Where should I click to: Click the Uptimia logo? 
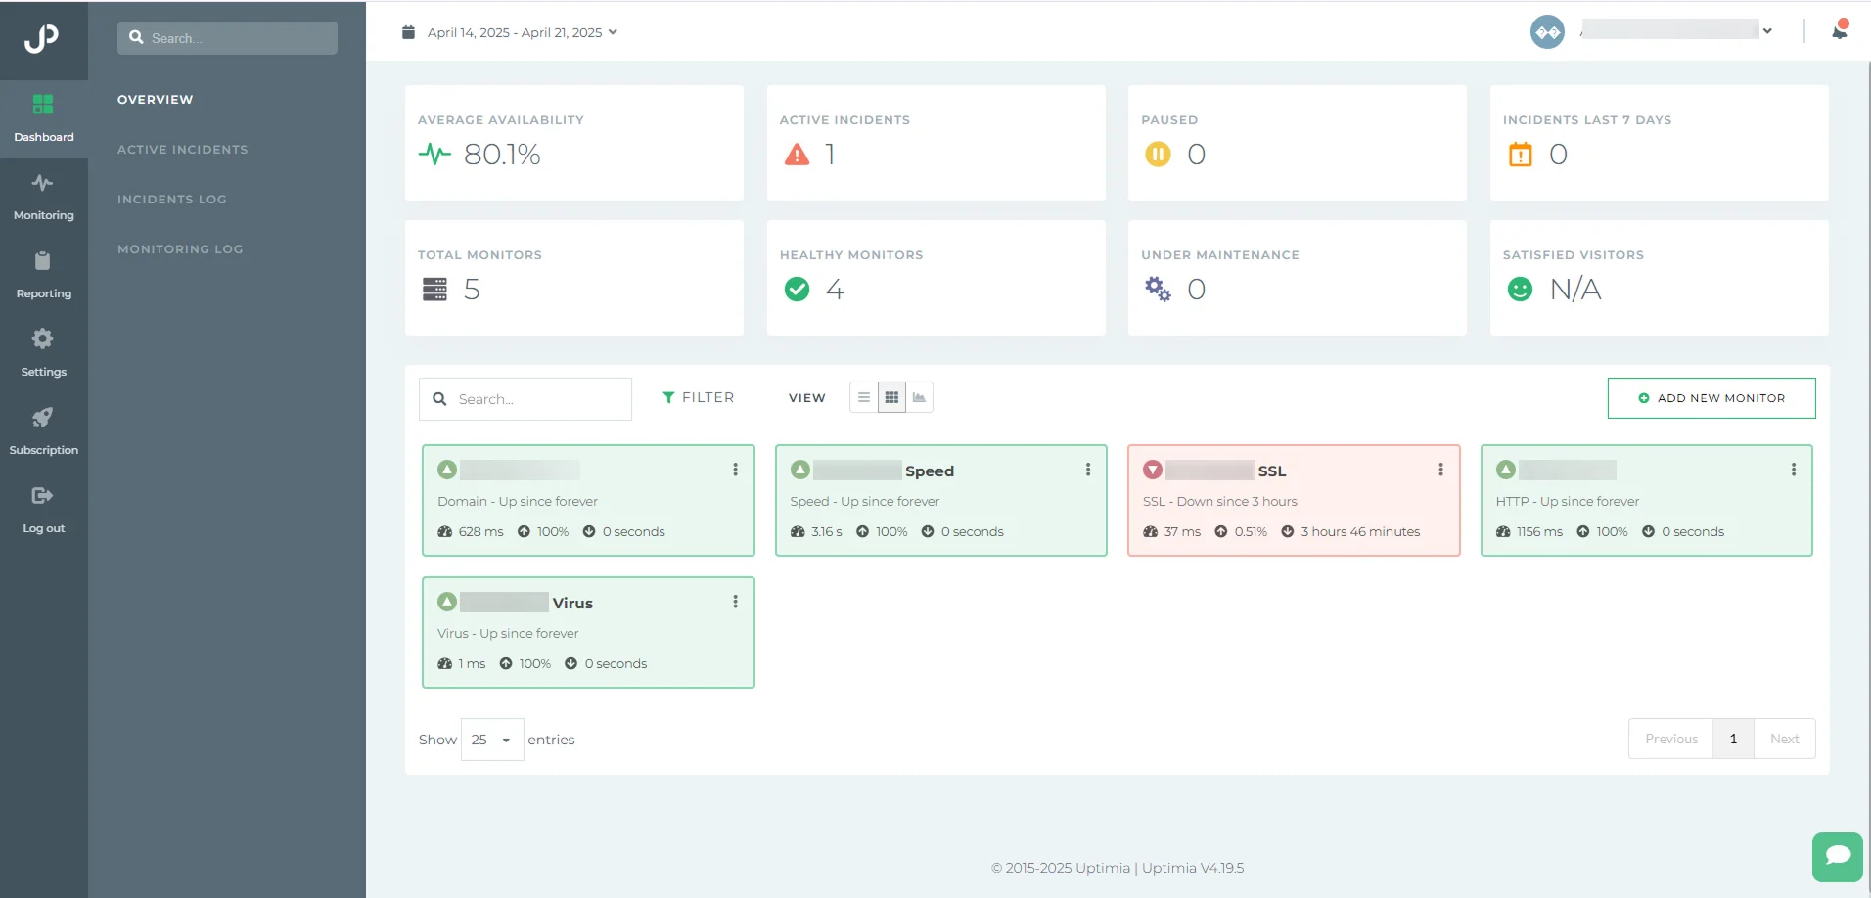(42, 39)
